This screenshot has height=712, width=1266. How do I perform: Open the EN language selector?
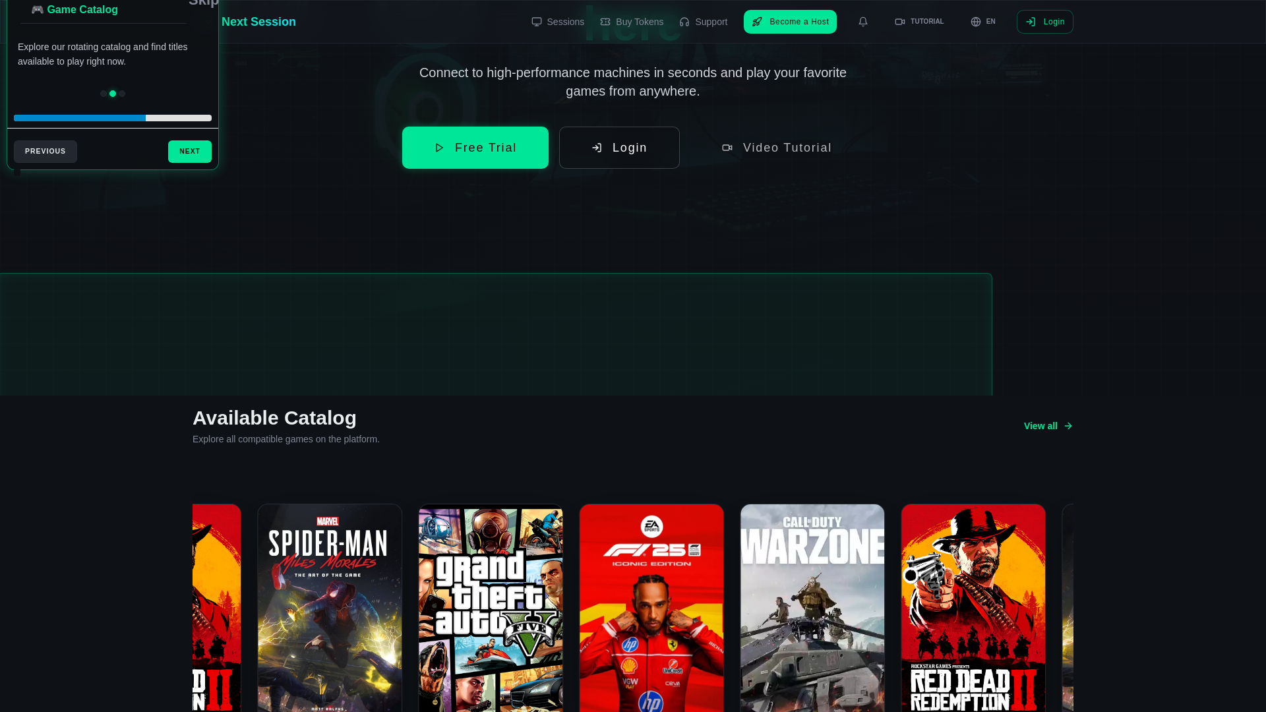coord(983,22)
